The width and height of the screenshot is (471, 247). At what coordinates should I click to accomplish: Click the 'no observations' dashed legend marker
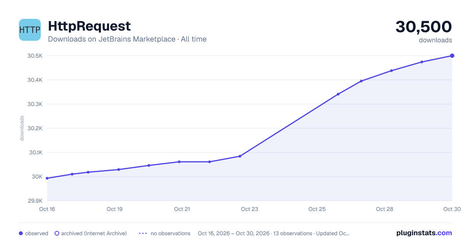143,233
